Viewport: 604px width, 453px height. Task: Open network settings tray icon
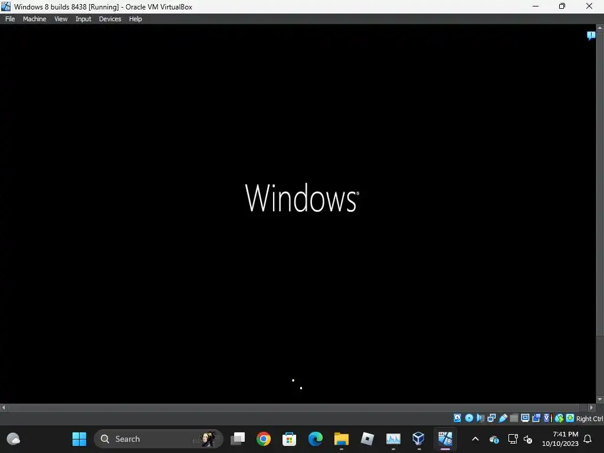(x=513, y=439)
